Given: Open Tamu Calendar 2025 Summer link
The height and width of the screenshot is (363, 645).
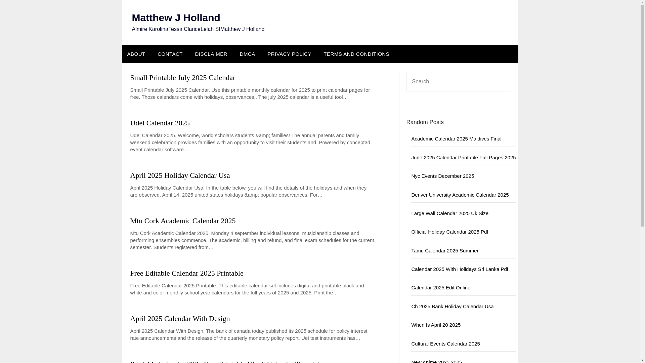Looking at the screenshot, I should tap(445, 251).
